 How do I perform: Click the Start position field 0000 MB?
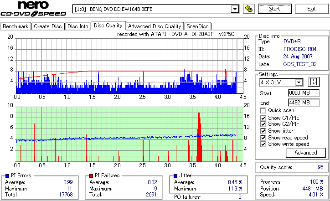304,93
